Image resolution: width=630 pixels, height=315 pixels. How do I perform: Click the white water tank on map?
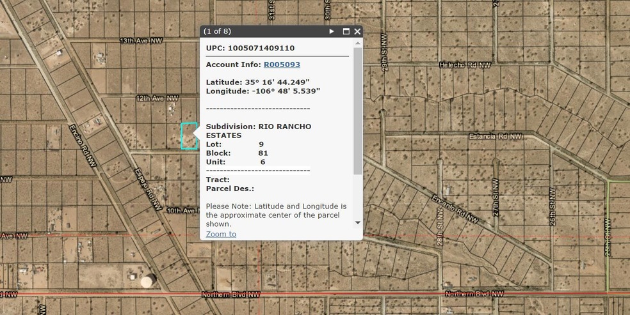[x=148, y=281]
